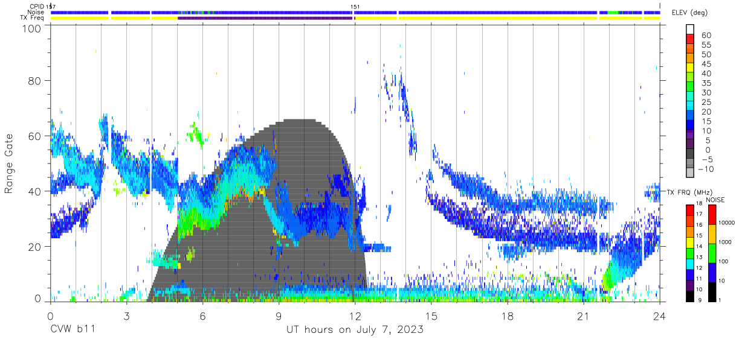Click the '6' tick on the UT hours axis

(x=202, y=315)
